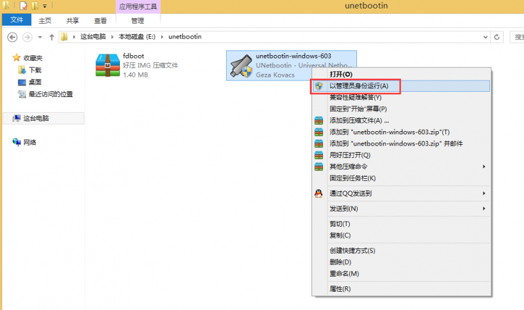The width and height of the screenshot is (524, 310).
Task: Expand the 其他压缩命令 submenu arrow
Action: click(484, 166)
